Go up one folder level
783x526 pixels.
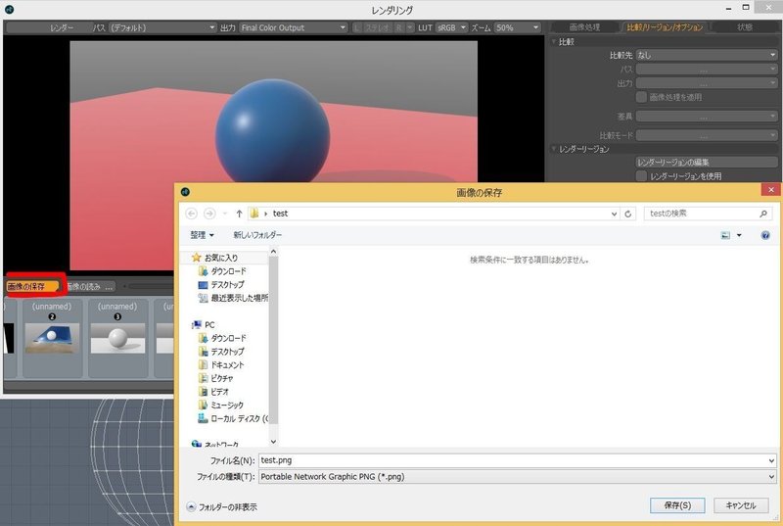click(x=239, y=214)
